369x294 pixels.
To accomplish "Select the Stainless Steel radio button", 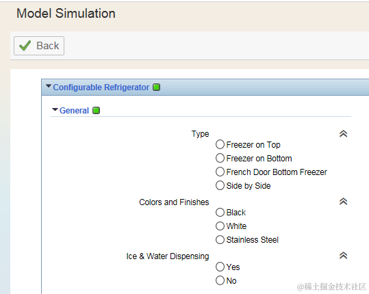I will click(220, 240).
